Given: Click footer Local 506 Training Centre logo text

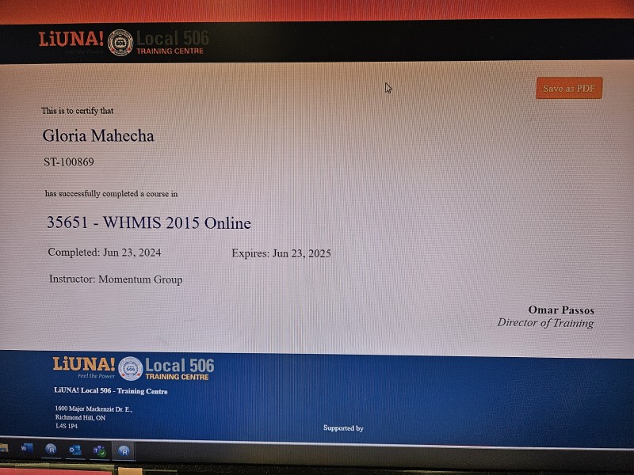Looking at the screenshot, I should [x=180, y=369].
